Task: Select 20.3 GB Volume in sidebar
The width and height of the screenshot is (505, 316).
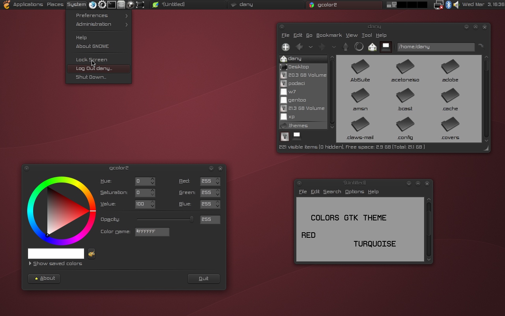Action: click(303, 75)
